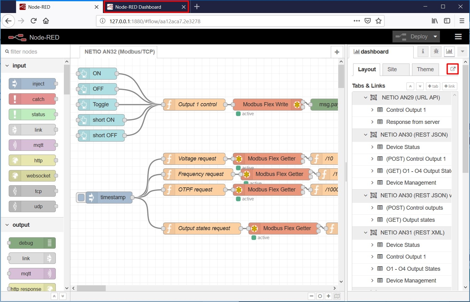
Task: Open the Node-RED hamburger menu
Action: (x=458, y=37)
